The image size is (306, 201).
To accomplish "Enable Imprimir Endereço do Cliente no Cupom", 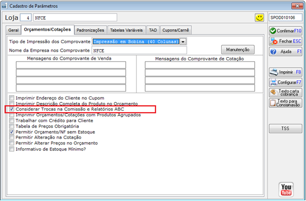I will pyautogui.click(x=12, y=98).
